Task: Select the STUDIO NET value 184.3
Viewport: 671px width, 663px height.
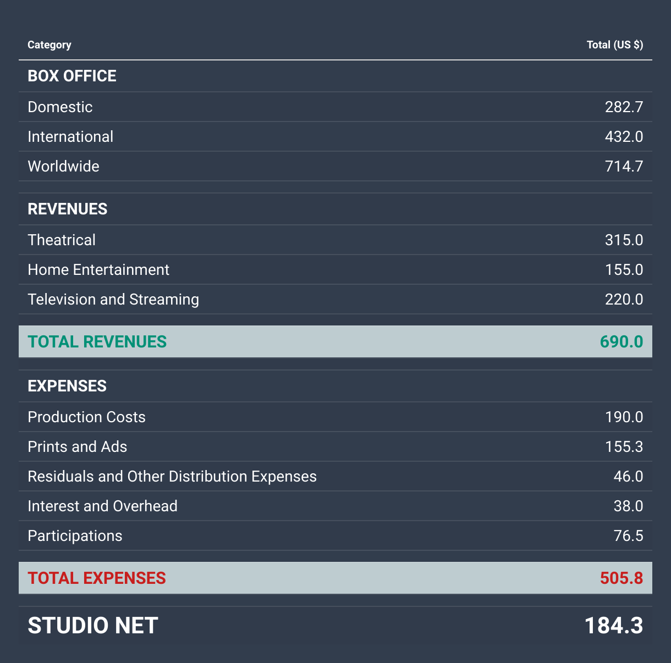Action: 613,626
